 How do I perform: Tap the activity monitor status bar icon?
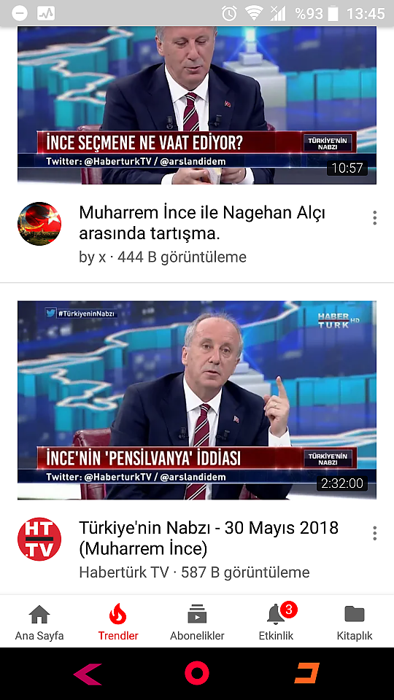46,13
